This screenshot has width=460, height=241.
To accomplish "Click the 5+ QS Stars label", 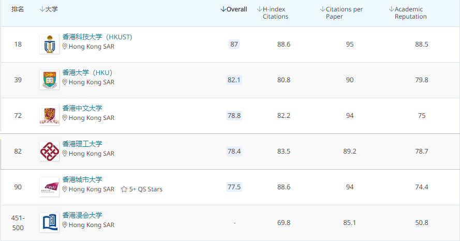I will tap(146, 189).
